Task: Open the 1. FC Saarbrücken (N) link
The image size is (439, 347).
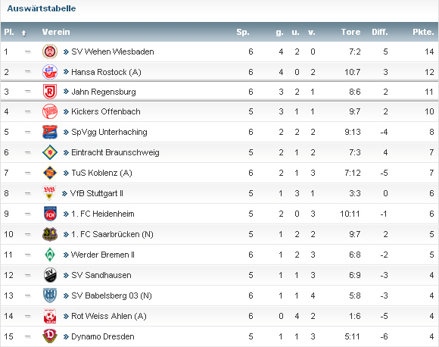Action: tap(112, 234)
